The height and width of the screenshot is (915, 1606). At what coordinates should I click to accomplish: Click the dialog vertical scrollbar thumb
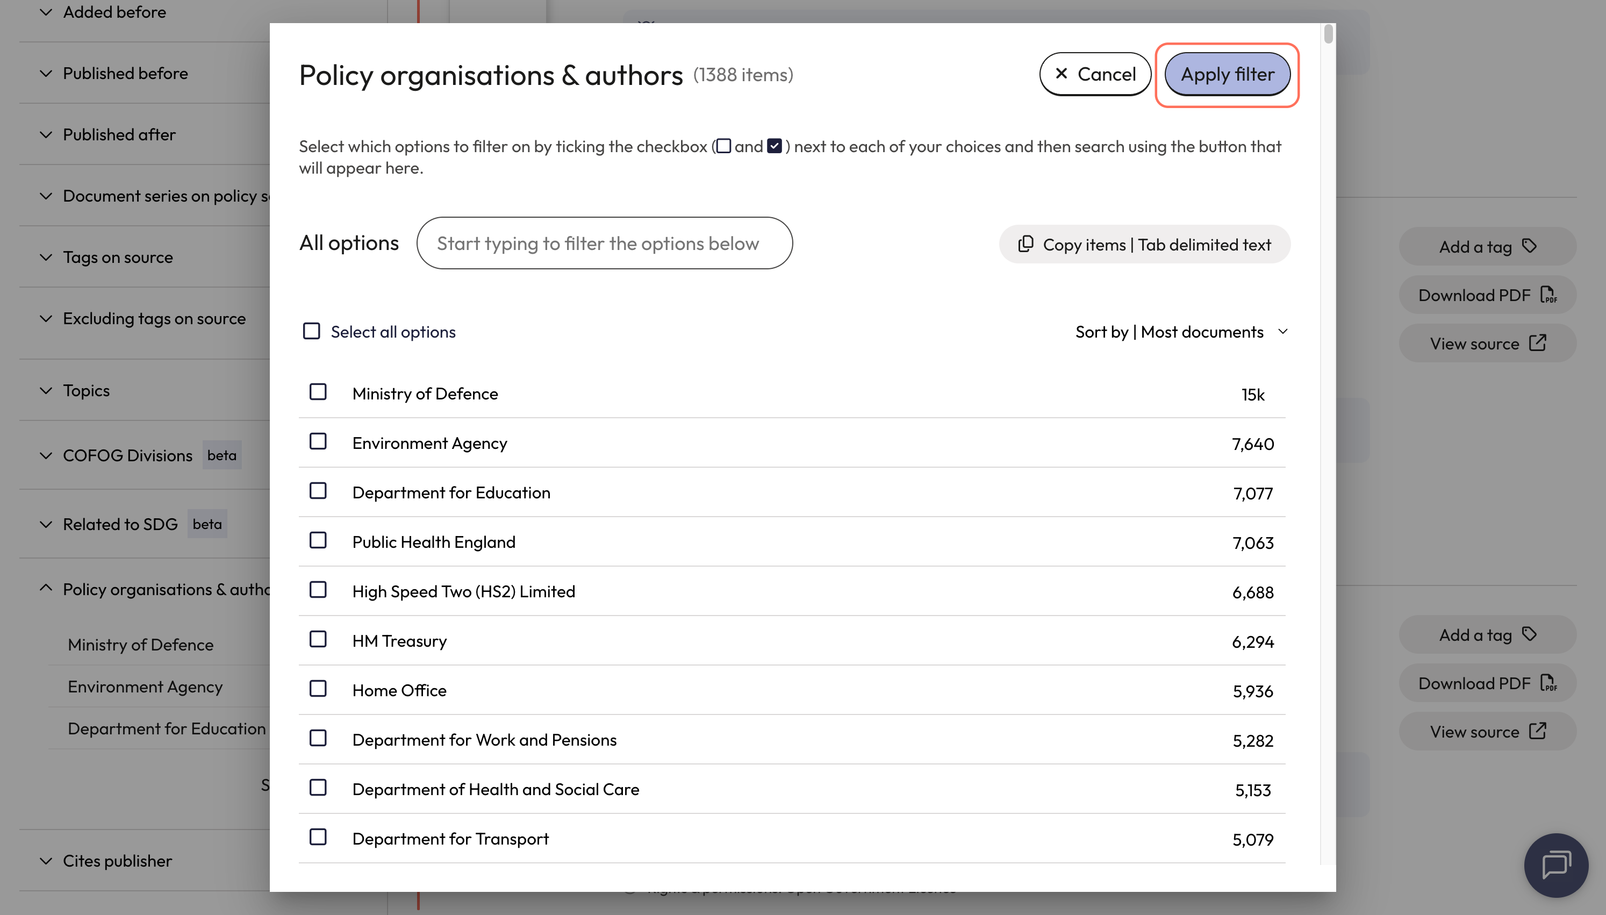[x=1328, y=34]
